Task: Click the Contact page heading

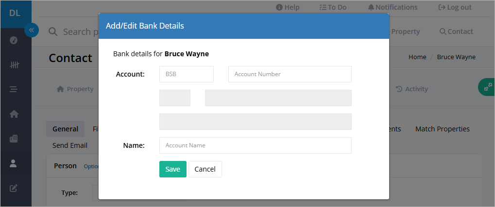Action: coord(70,58)
